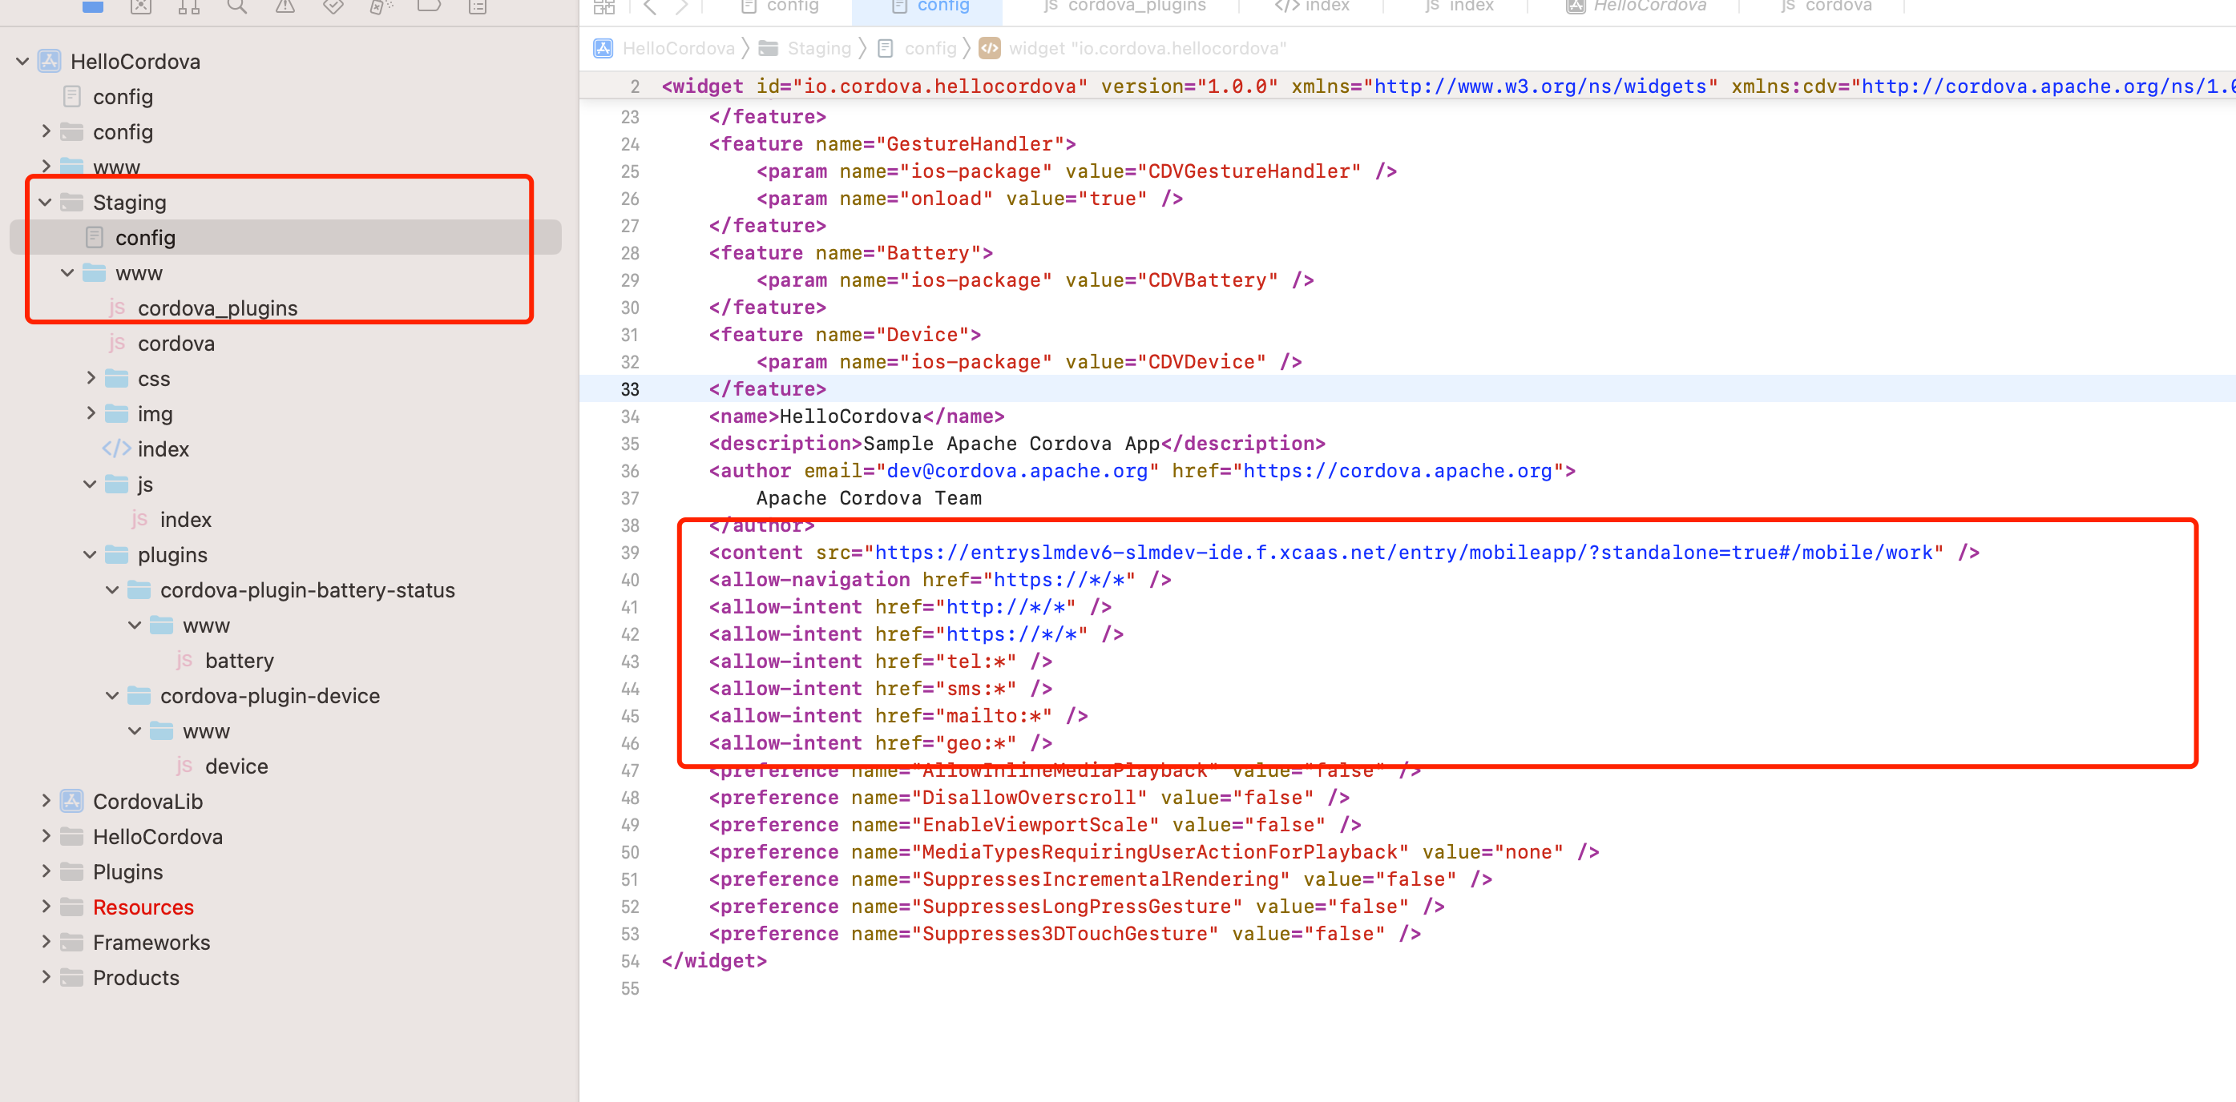Expand the css folder
Image resolution: width=2236 pixels, height=1102 pixels.
91,378
